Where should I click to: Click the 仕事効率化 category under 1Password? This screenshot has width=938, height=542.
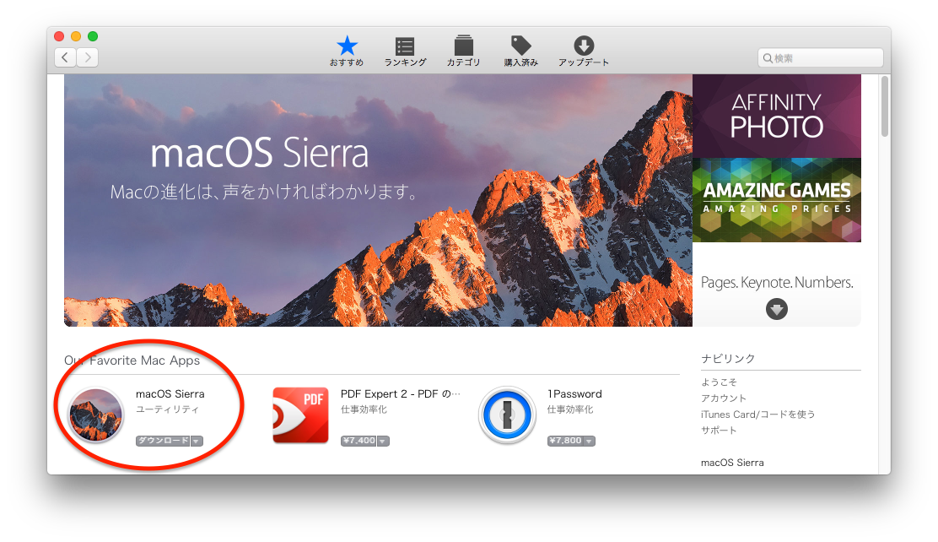[x=570, y=409]
